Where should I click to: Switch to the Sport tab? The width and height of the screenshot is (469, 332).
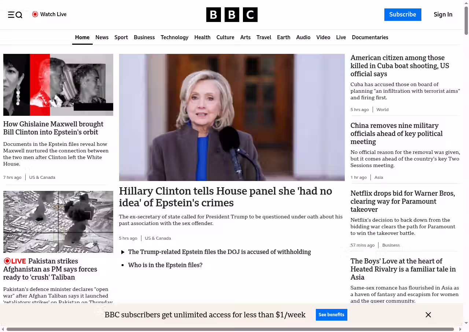tap(121, 37)
